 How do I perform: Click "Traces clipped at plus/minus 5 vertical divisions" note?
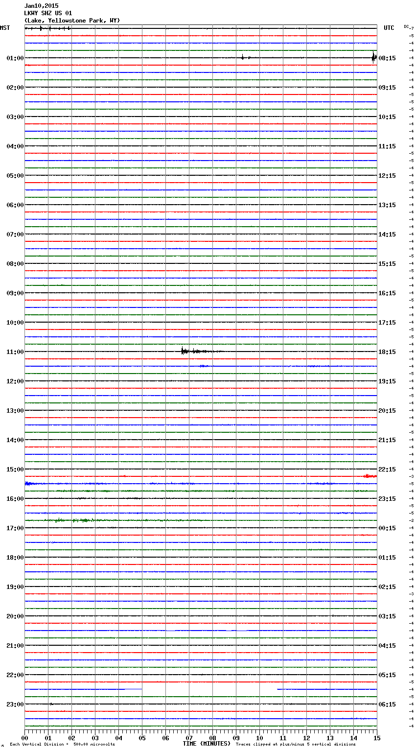pos(296,745)
